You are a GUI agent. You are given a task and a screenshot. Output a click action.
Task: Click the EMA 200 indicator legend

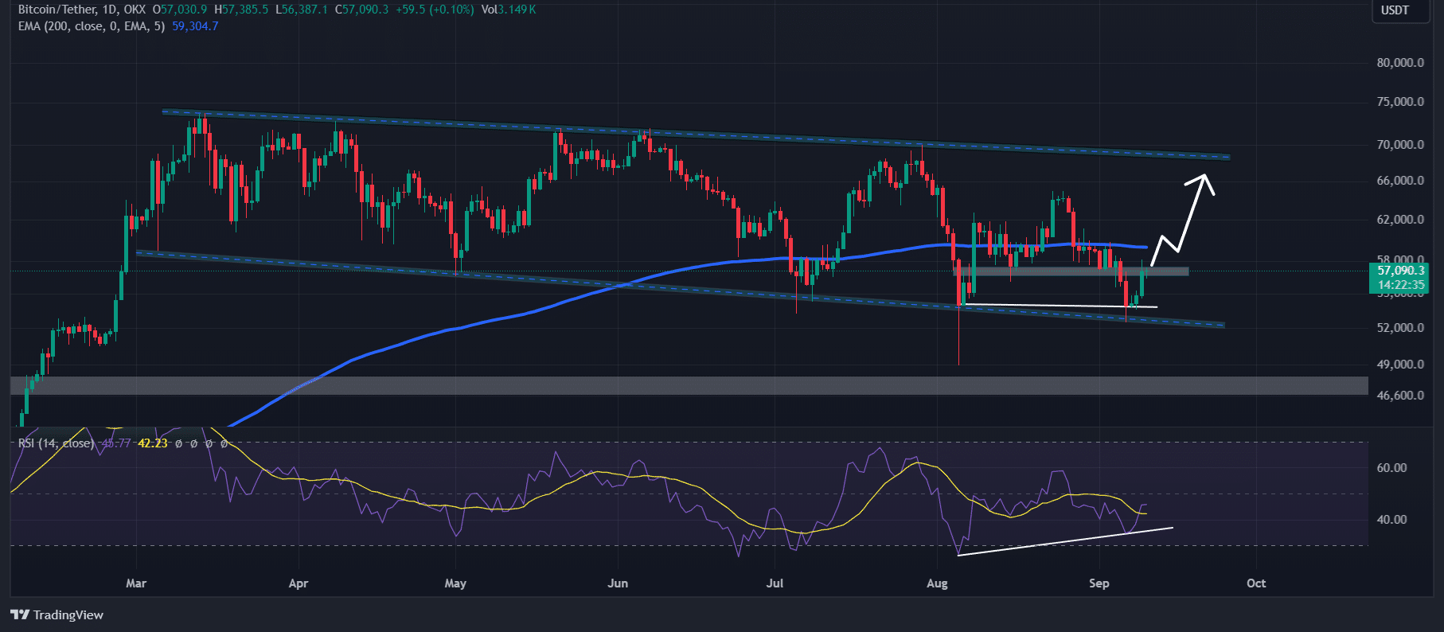pos(92,26)
